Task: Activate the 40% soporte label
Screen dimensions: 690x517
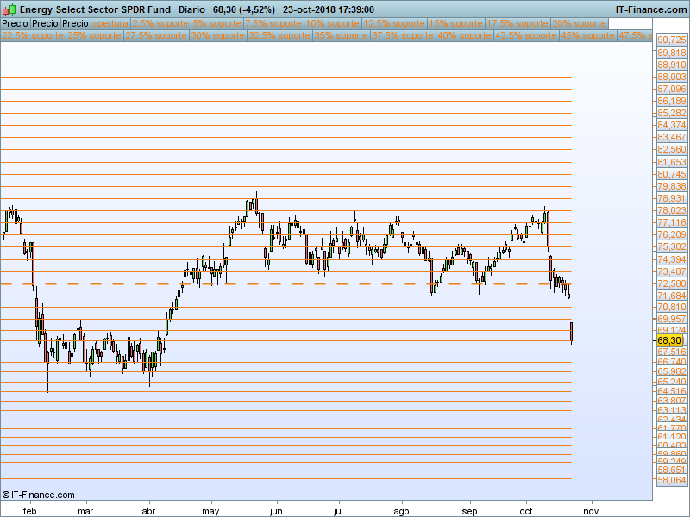Action: click(x=465, y=35)
